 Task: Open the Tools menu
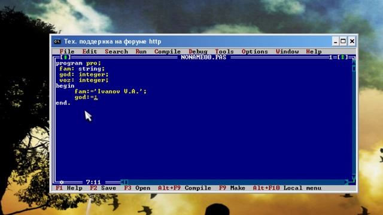[x=224, y=51]
